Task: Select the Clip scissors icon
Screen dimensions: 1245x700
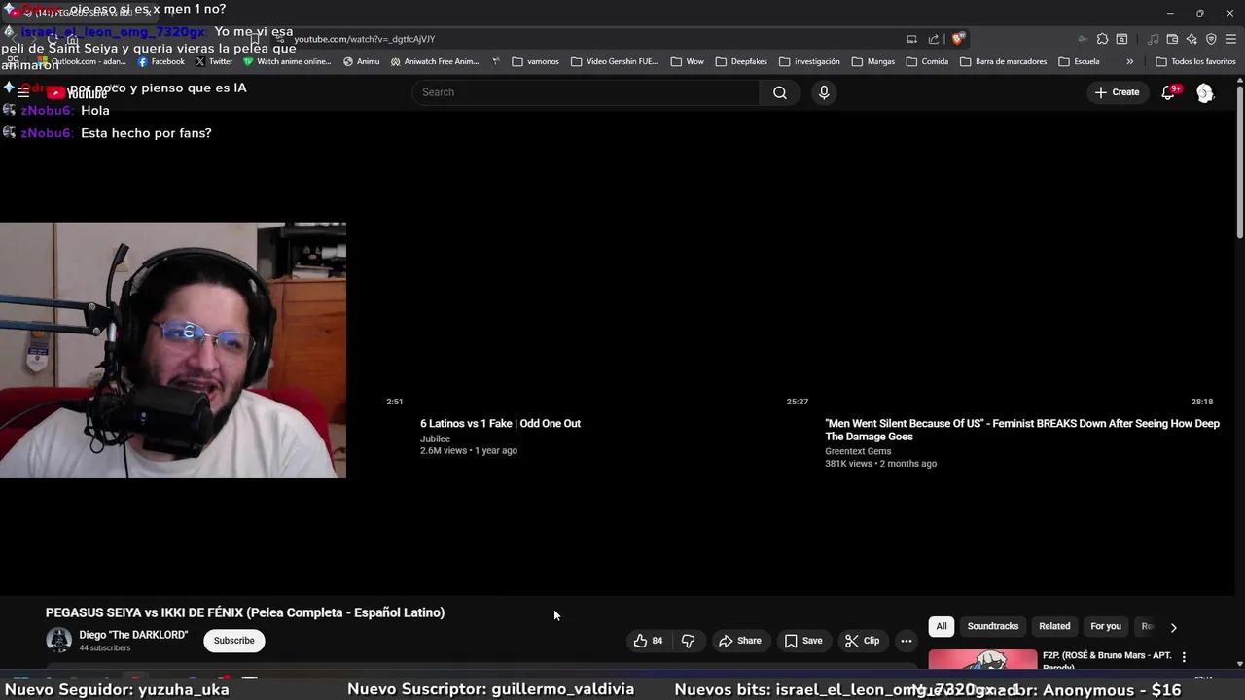Action: tap(851, 640)
